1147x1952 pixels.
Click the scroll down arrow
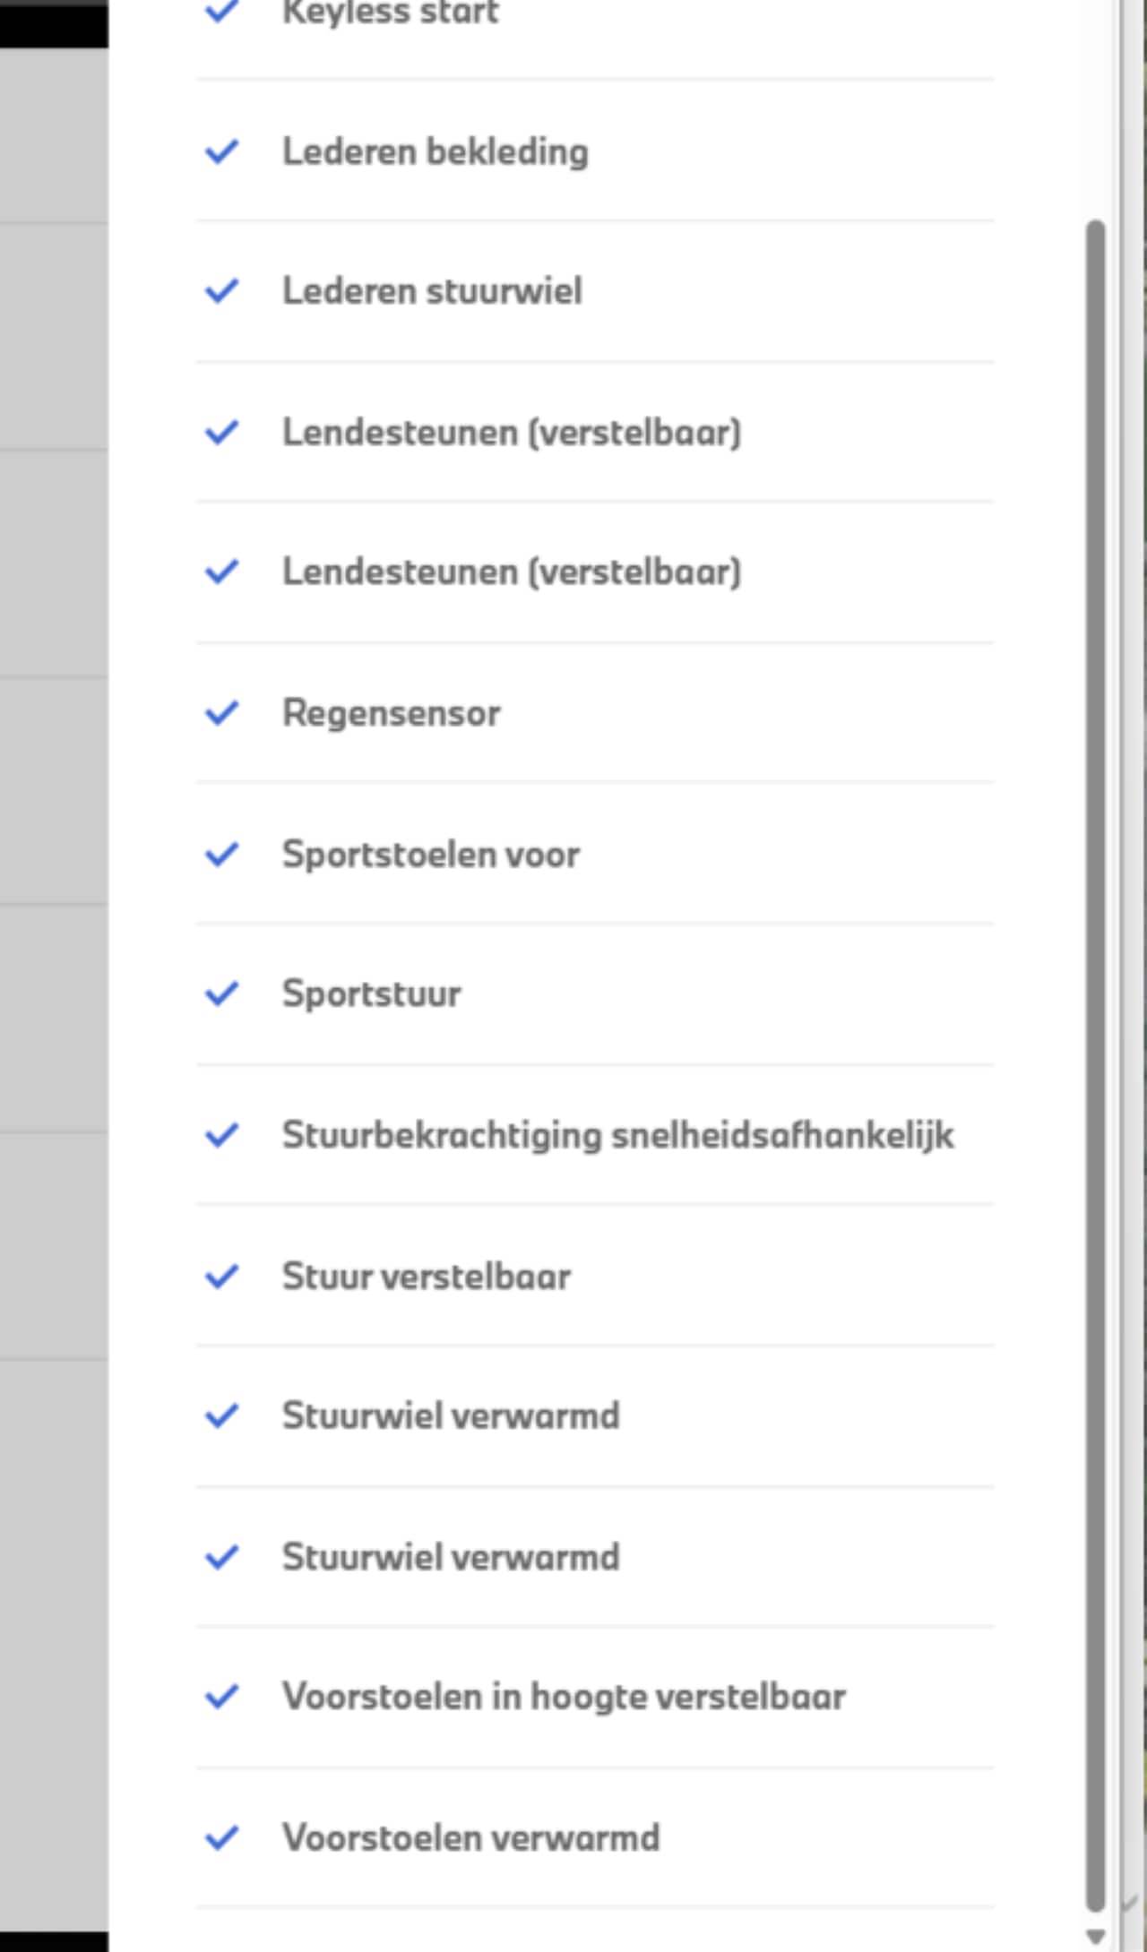pos(1095,1937)
